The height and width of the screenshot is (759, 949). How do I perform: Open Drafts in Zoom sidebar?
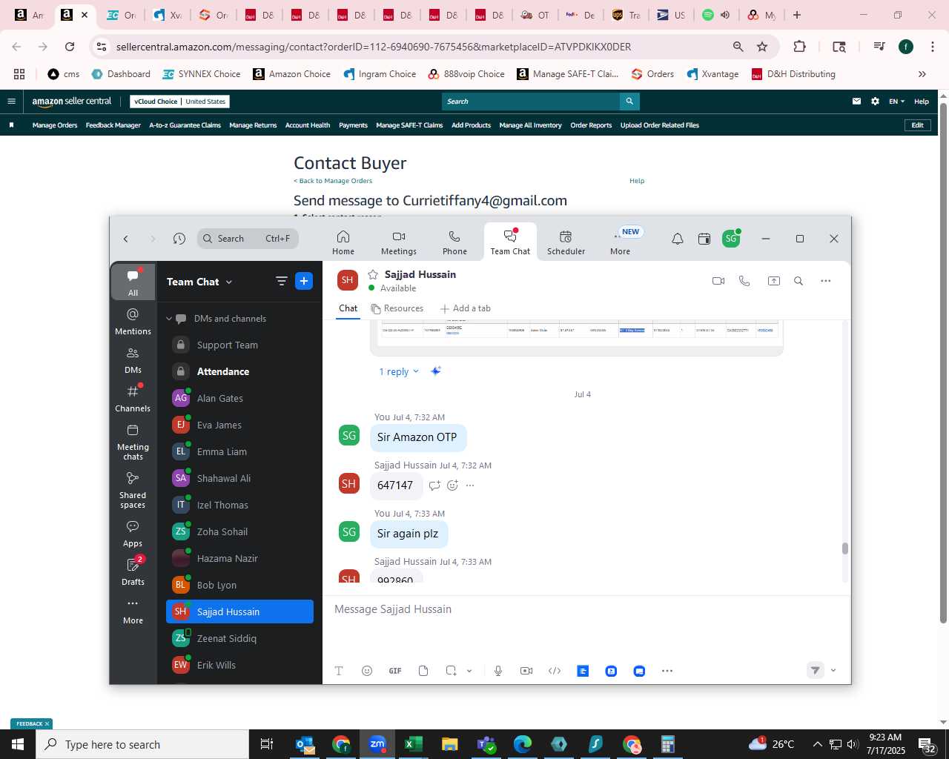(x=133, y=572)
